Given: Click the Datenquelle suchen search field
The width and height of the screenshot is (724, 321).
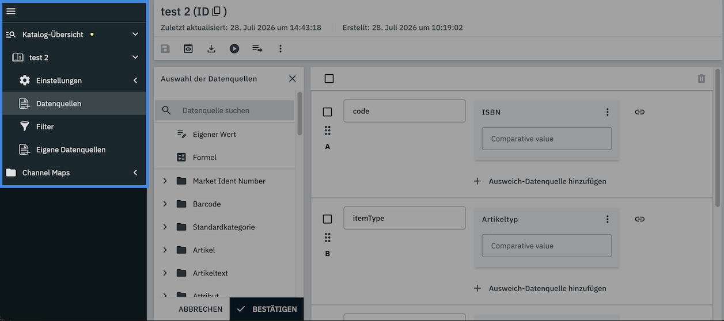Looking at the screenshot, I should pos(224,110).
